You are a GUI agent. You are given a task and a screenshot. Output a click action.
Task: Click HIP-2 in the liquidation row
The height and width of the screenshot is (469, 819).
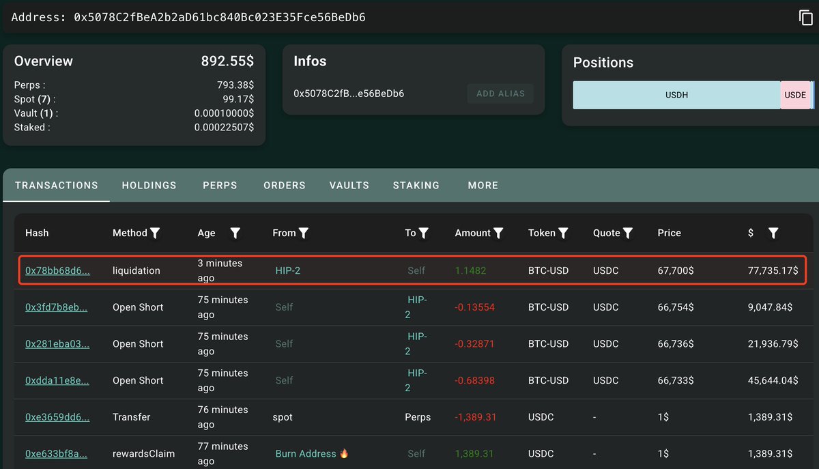click(x=288, y=270)
